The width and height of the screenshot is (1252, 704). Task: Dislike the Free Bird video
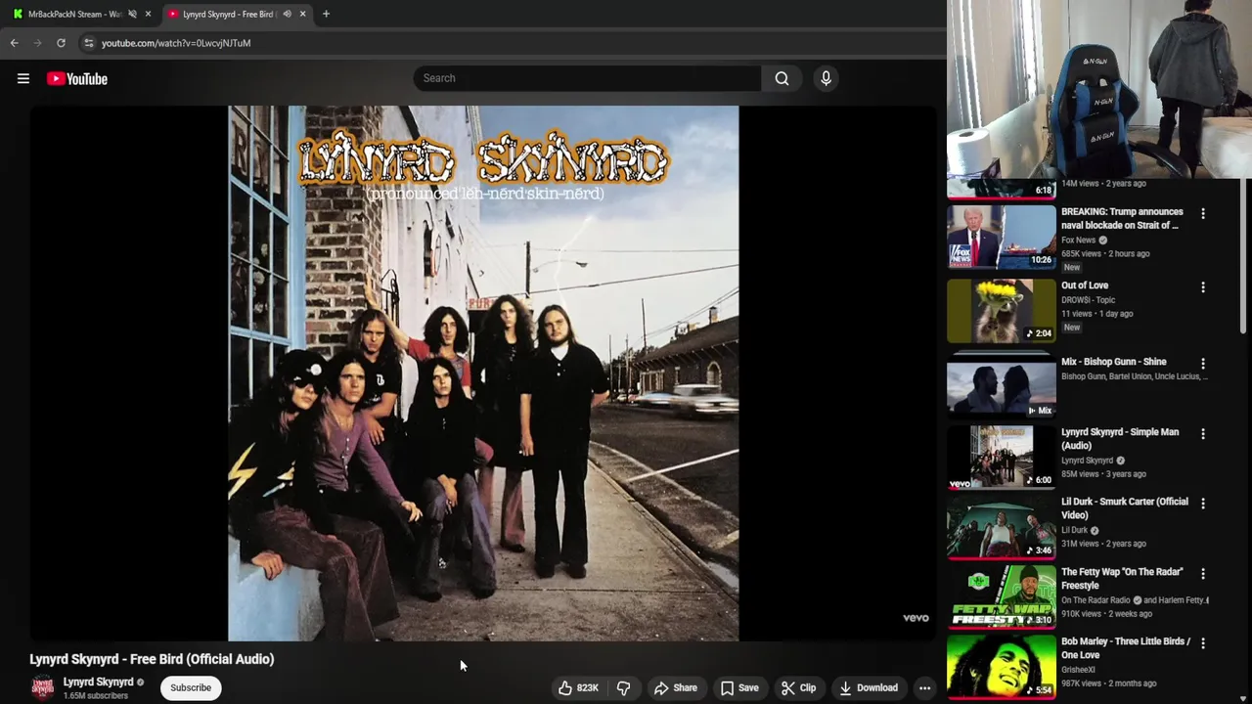coord(624,688)
